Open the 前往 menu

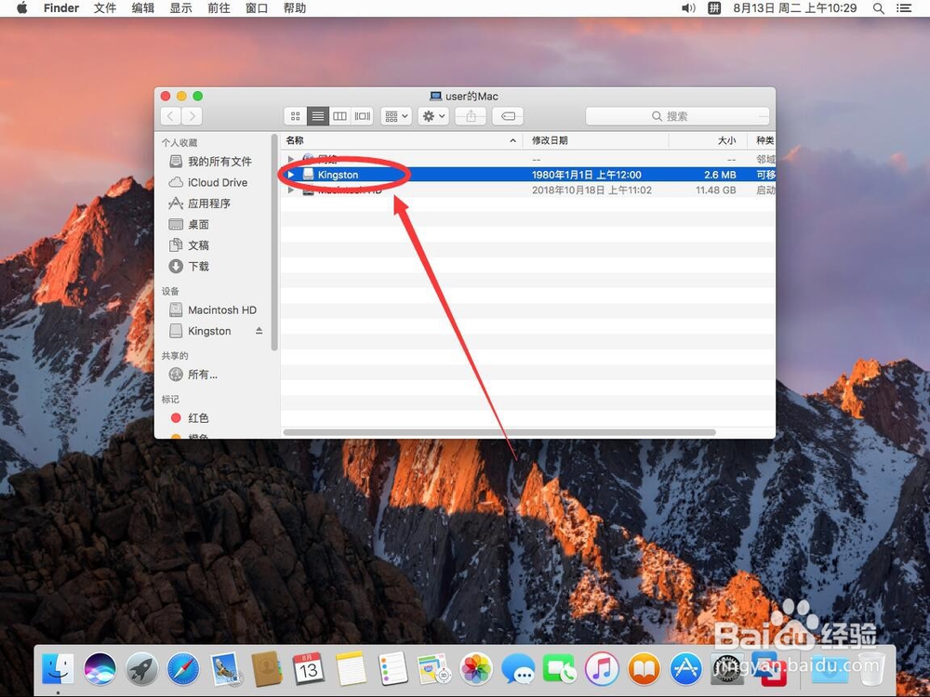click(x=219, y=8)
